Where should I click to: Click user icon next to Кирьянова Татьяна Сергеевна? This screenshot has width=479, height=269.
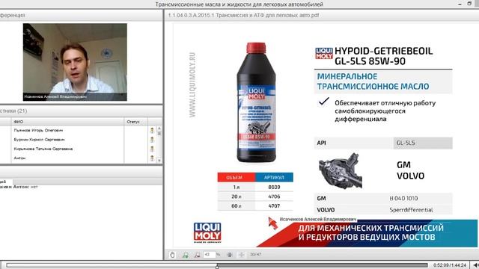[x=152, y=149]
